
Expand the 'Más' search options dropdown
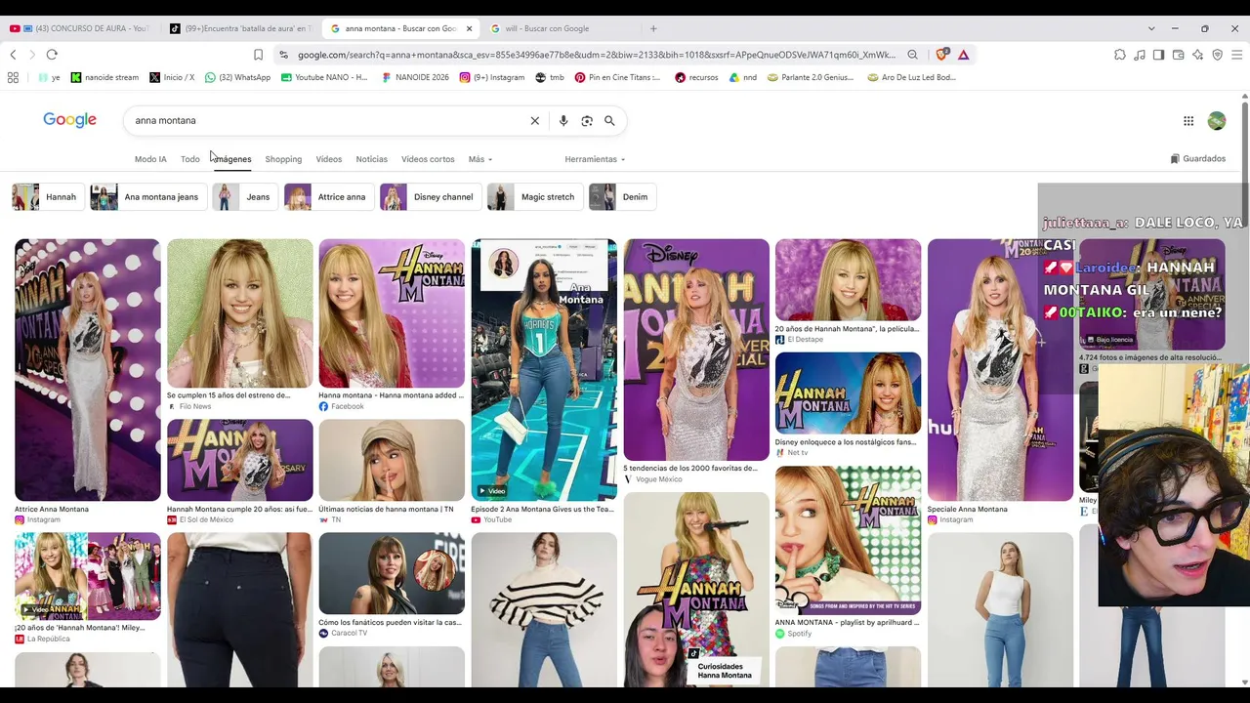(x=479, y=159)
